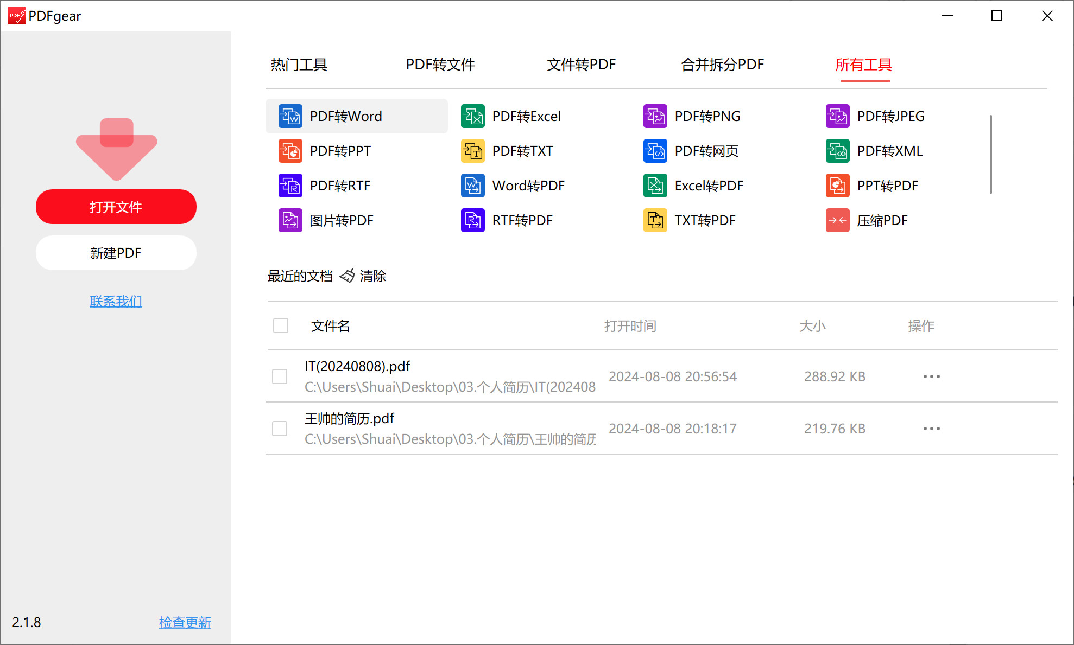This screenshot has width=1074, height=645.
Task: Click the 检查更新 link
Action: tap(185, 622)
